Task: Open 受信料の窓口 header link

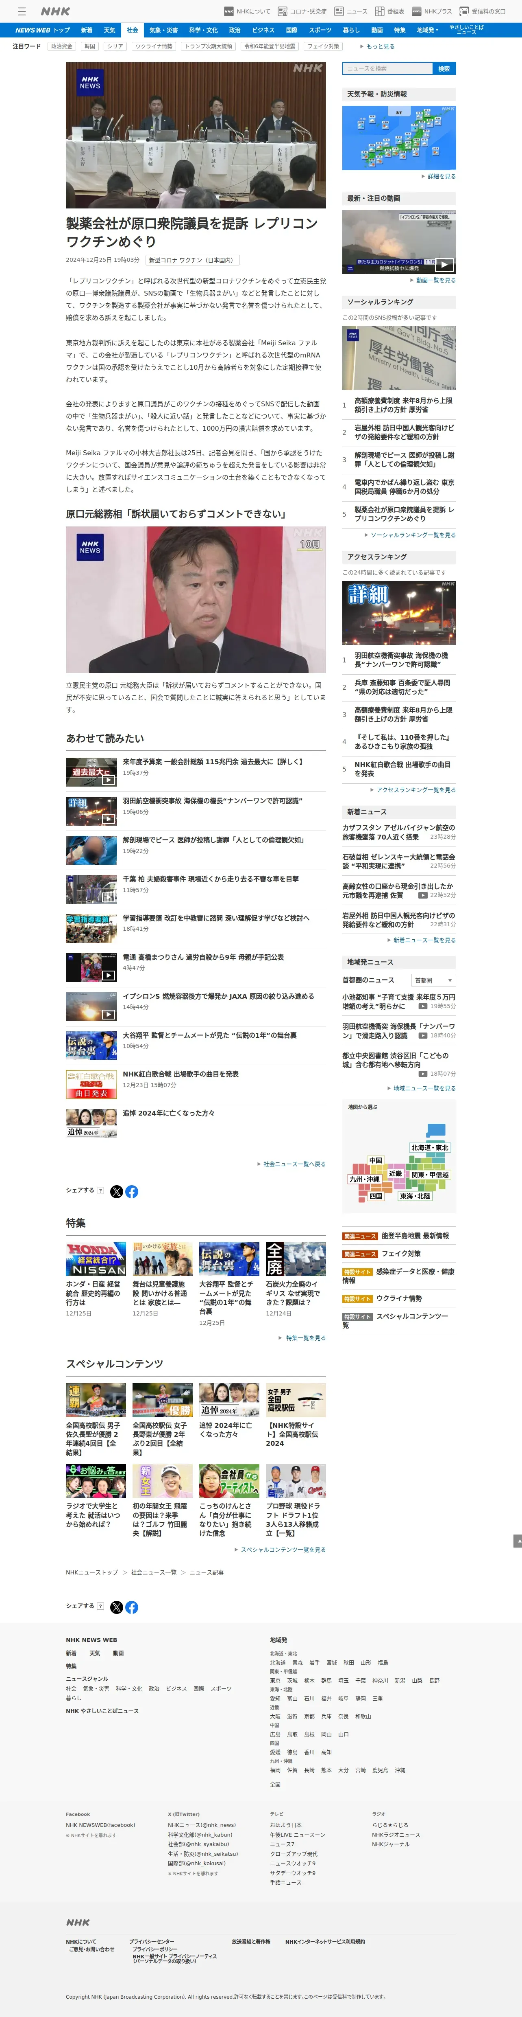Action: point(483,12)
